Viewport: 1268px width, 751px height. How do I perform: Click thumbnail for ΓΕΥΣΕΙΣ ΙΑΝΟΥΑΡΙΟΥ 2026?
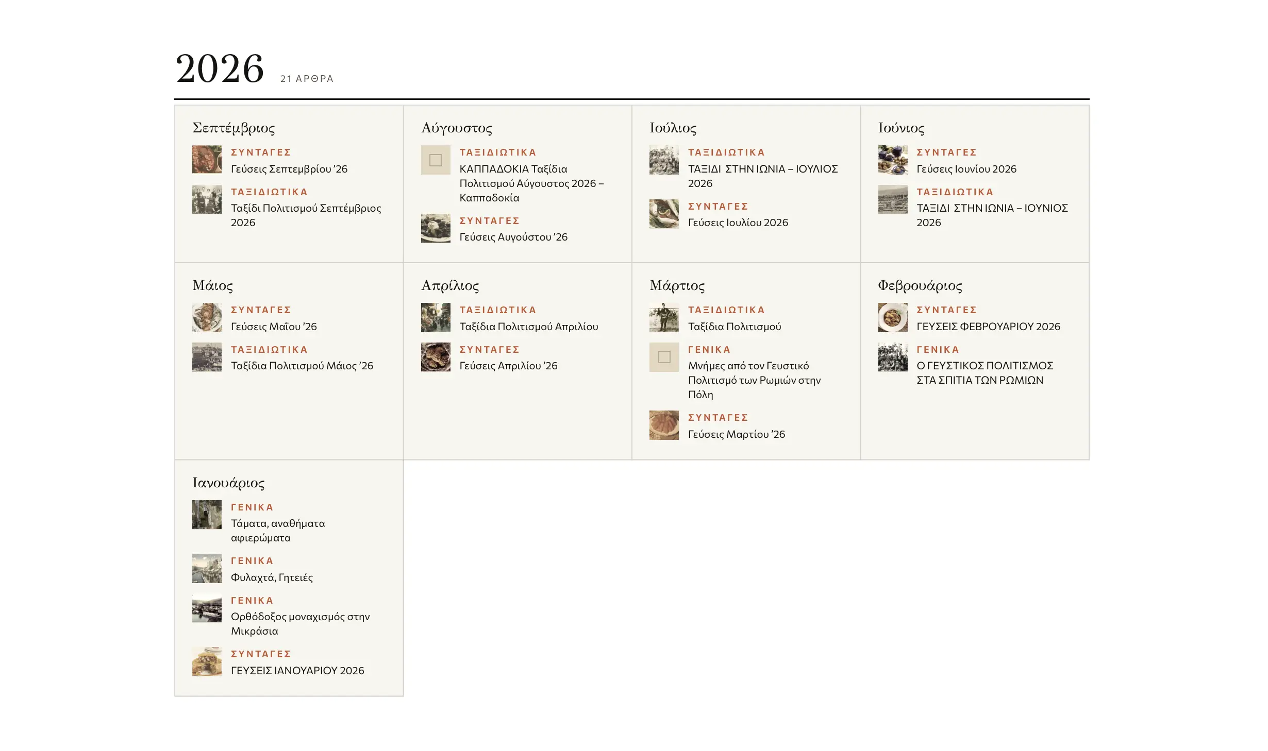pyautogui.click(x=207, y=661)
